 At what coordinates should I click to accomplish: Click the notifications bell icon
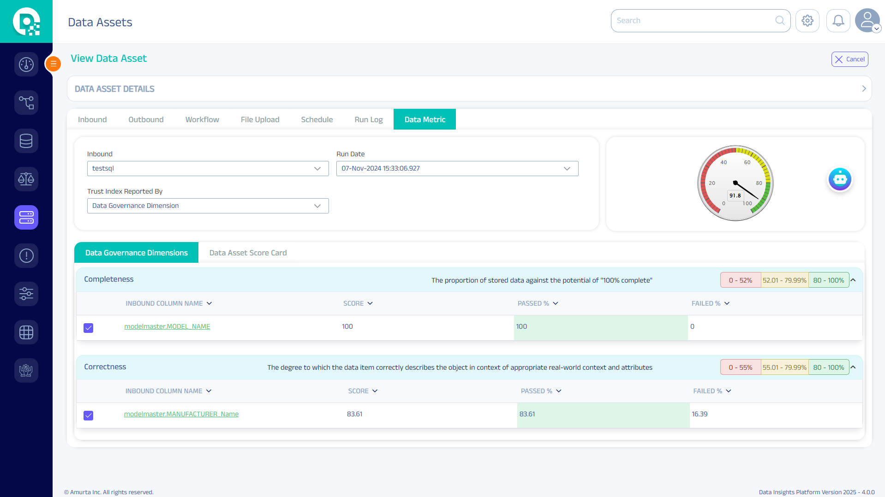[838, 21]
